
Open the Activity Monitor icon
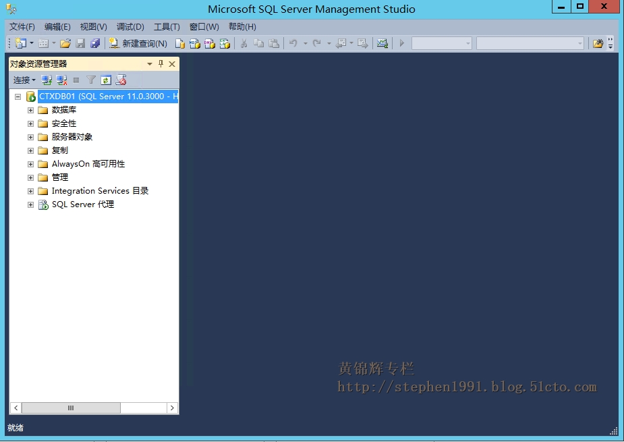[x=382, y=43]
